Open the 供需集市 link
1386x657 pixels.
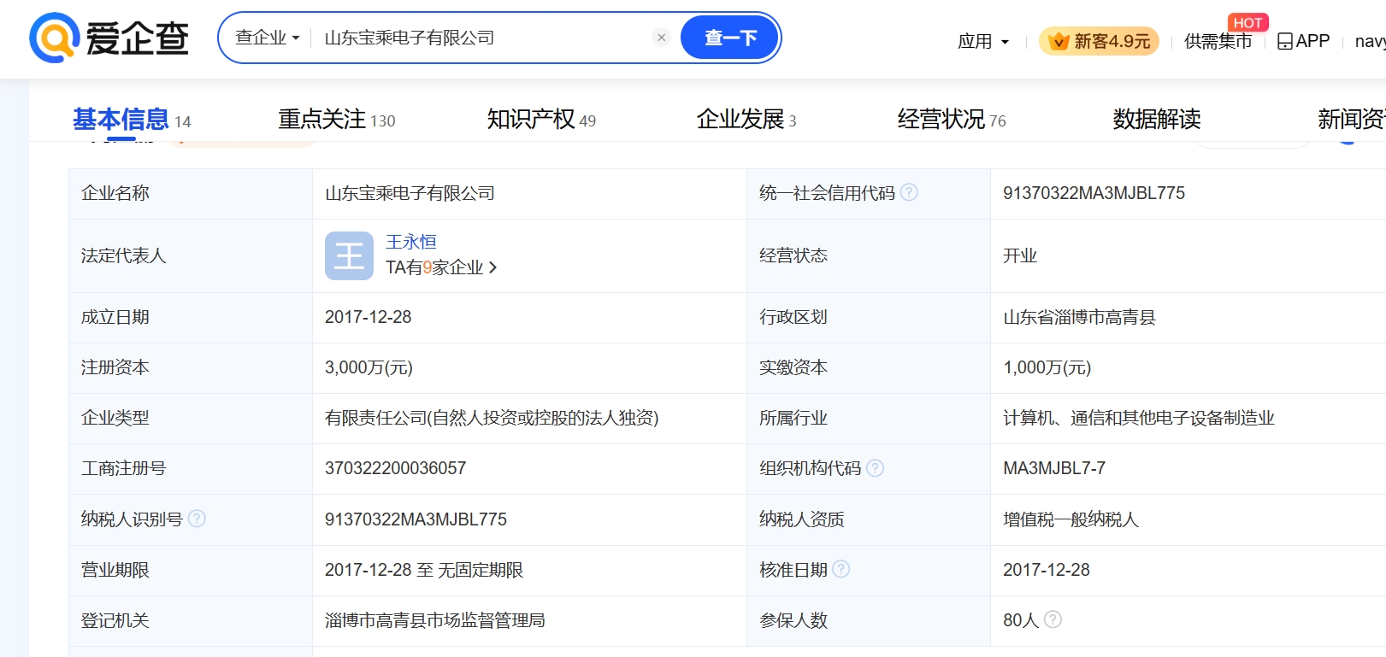1218,41
